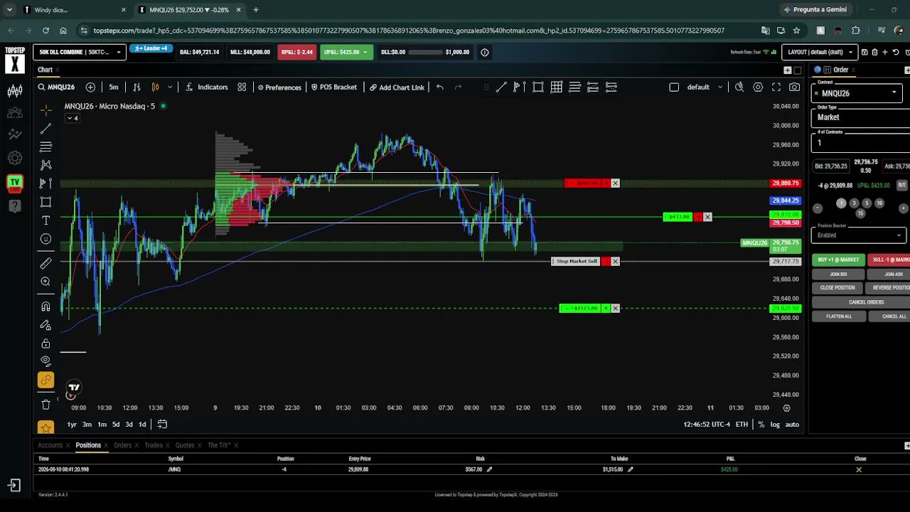Viewport: 910px width, 512px height.
Task: Click the trash icon to remove drawings
Action: 45,405
